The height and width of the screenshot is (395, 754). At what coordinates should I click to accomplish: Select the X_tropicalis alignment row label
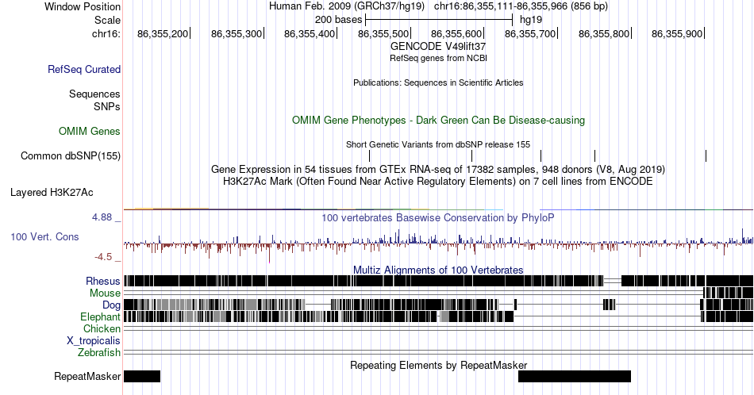94,341
